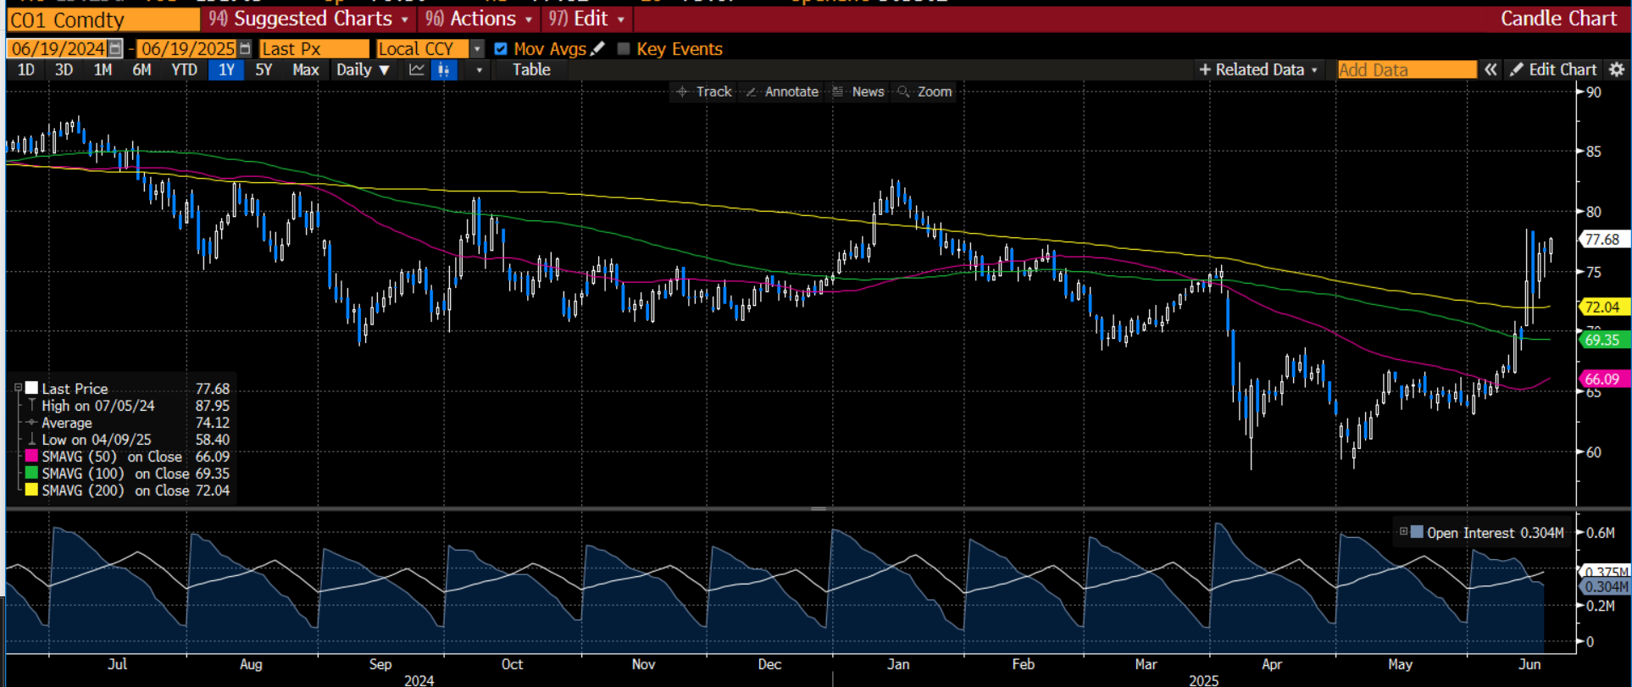Open the Local CCY currency dropdown
The width and height of the screenshot is (1632, 687).
click(477, 49)
